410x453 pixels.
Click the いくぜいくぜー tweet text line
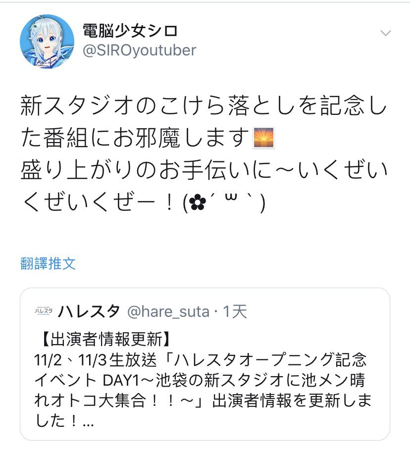143,202
